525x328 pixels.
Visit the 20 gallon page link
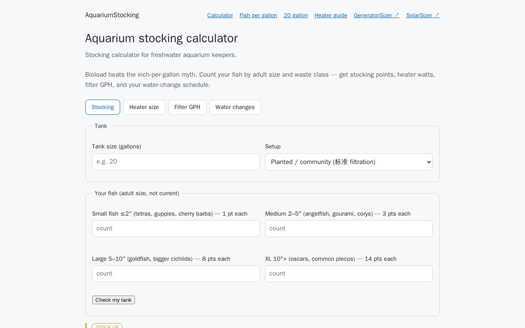tap(296, 15)
